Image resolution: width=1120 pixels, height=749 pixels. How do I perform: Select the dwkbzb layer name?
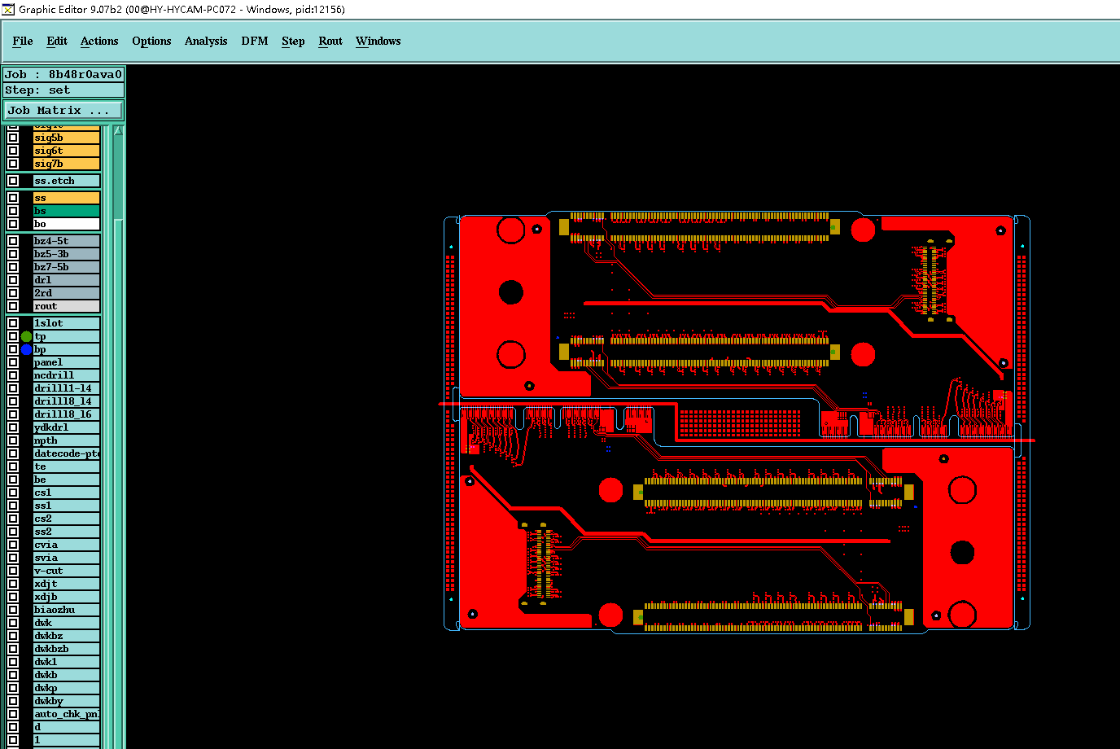[x=67, y=649]
